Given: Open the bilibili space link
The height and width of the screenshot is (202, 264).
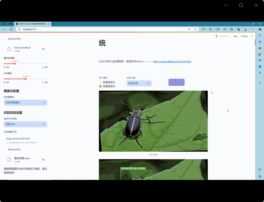Looking at the screenshot, I should click(x=172, y=61).
